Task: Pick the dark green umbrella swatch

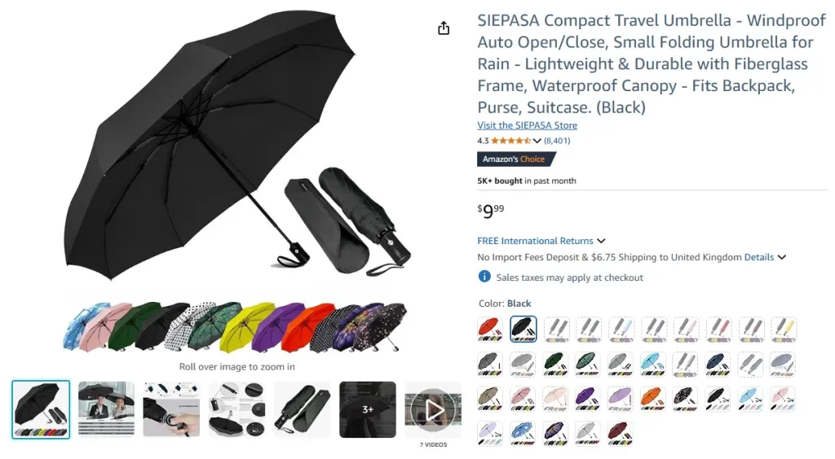Action: click(x=554, y=364)
